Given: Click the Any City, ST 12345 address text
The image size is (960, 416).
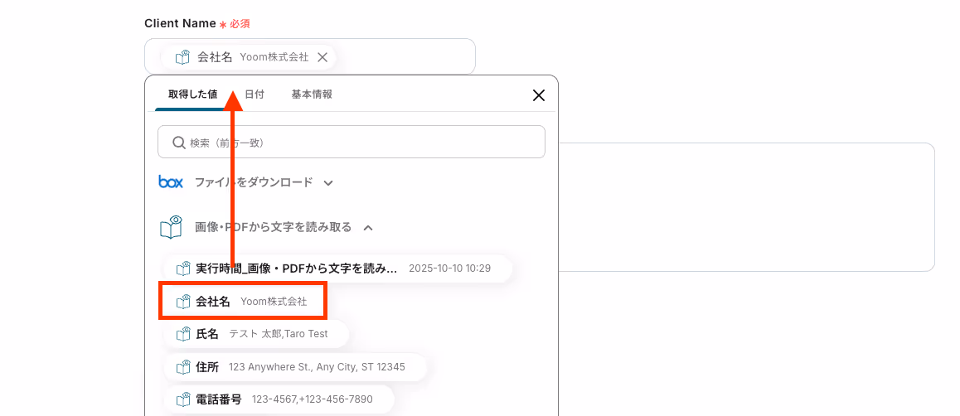Looking at the screenshot, I should click(x=361, y=367).
